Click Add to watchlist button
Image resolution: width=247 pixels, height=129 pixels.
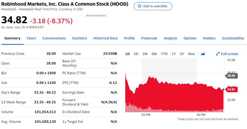click(153, 6)
